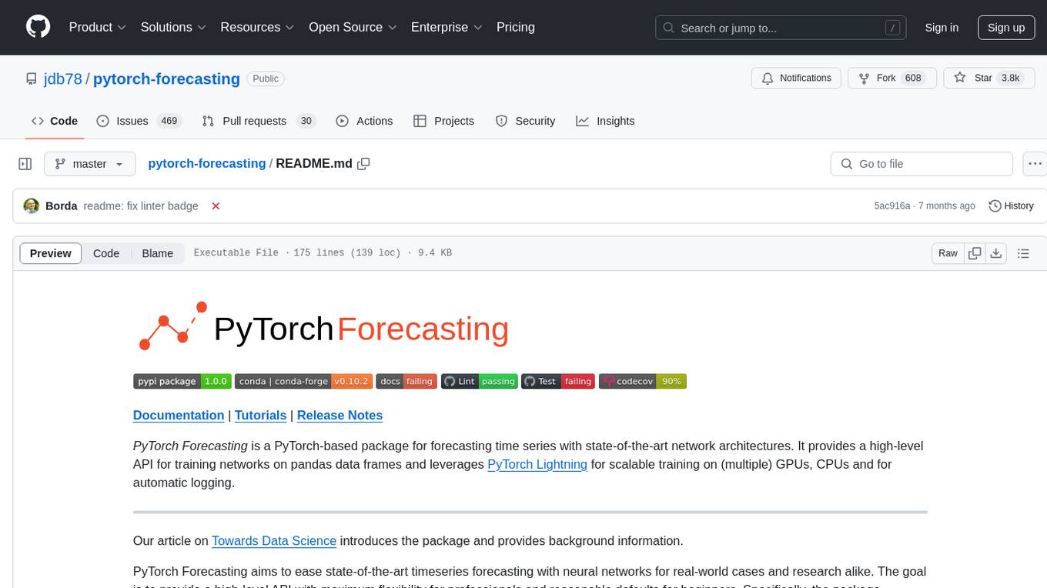Focus the Search or jump to field
Screen dimensions: 1047x588
781,28
